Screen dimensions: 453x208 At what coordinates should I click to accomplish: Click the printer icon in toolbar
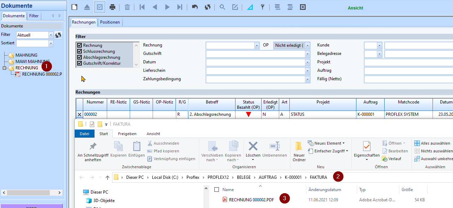[x=112, y=7]
